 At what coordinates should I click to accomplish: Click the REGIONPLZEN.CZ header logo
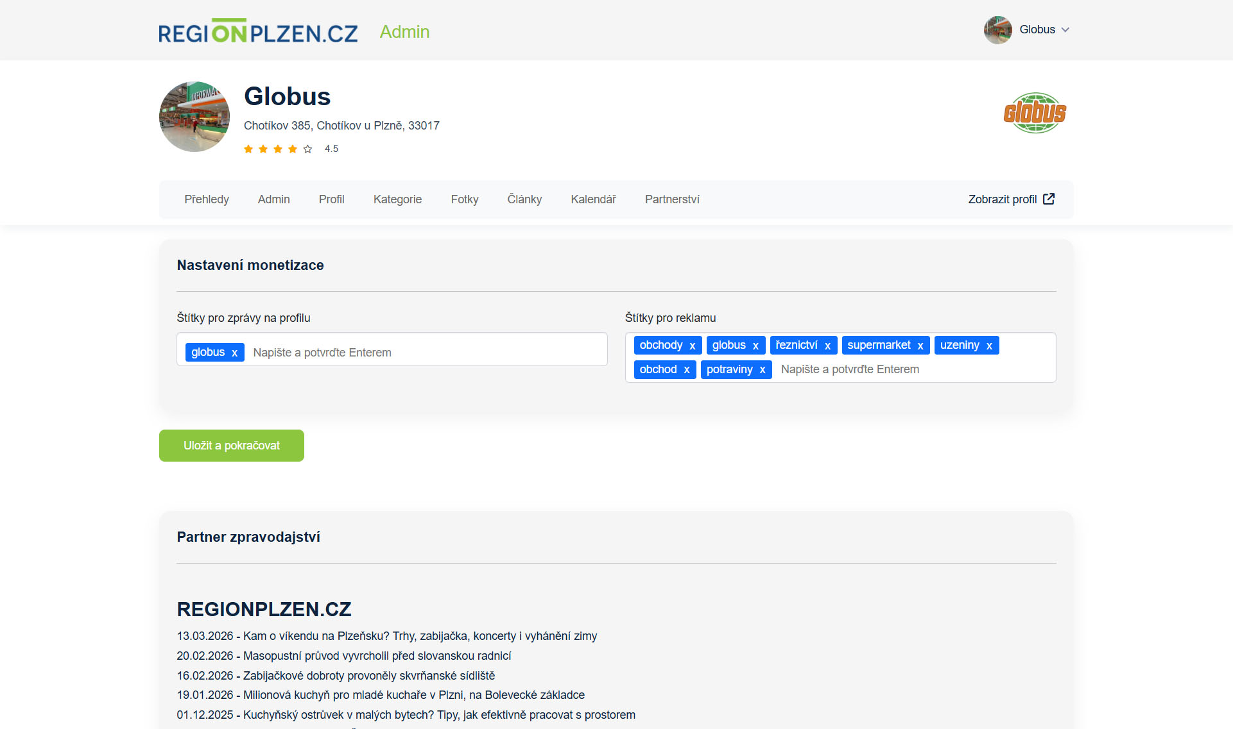pyautogui.click(x=258, y=31)
